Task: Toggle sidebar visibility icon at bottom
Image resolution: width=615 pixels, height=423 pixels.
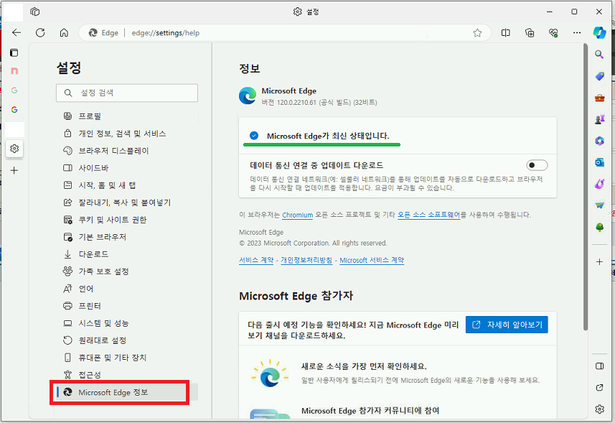Action: pos(599,366)
